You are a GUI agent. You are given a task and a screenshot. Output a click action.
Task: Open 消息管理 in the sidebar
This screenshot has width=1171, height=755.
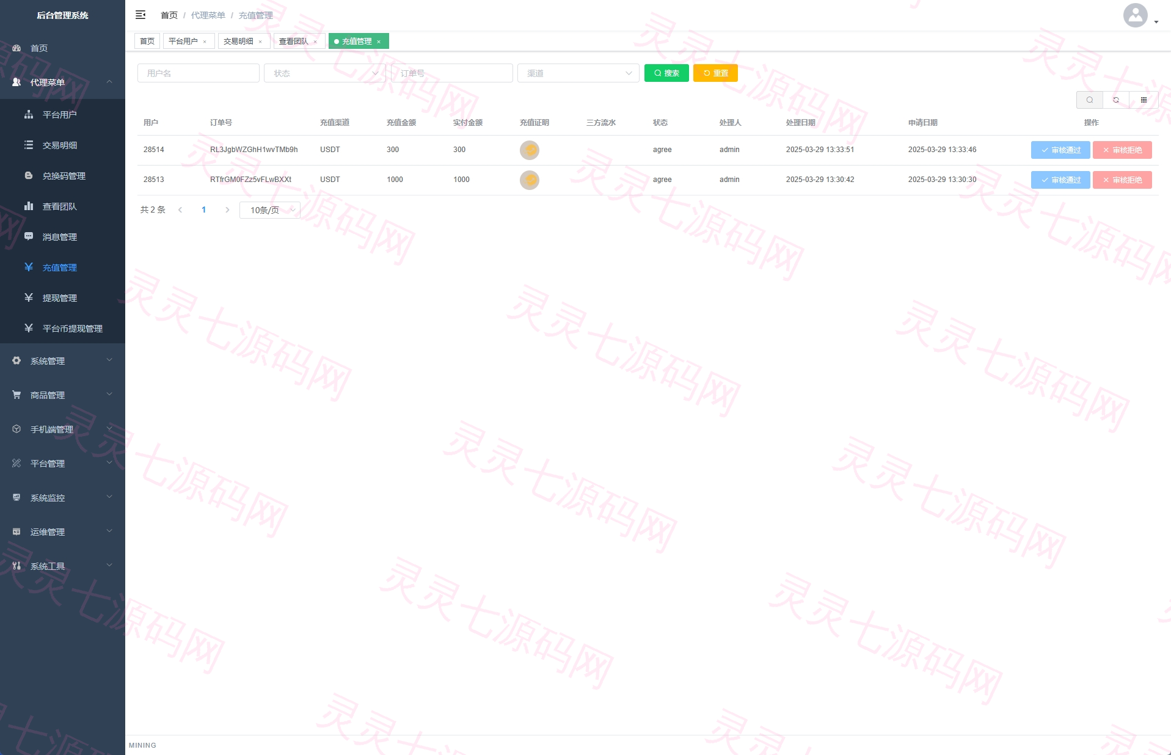(62, 236)
